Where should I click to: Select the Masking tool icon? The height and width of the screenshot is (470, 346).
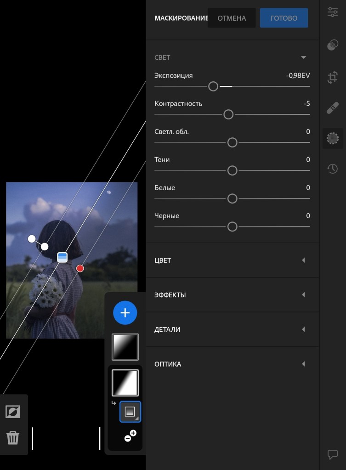[333, 138]
